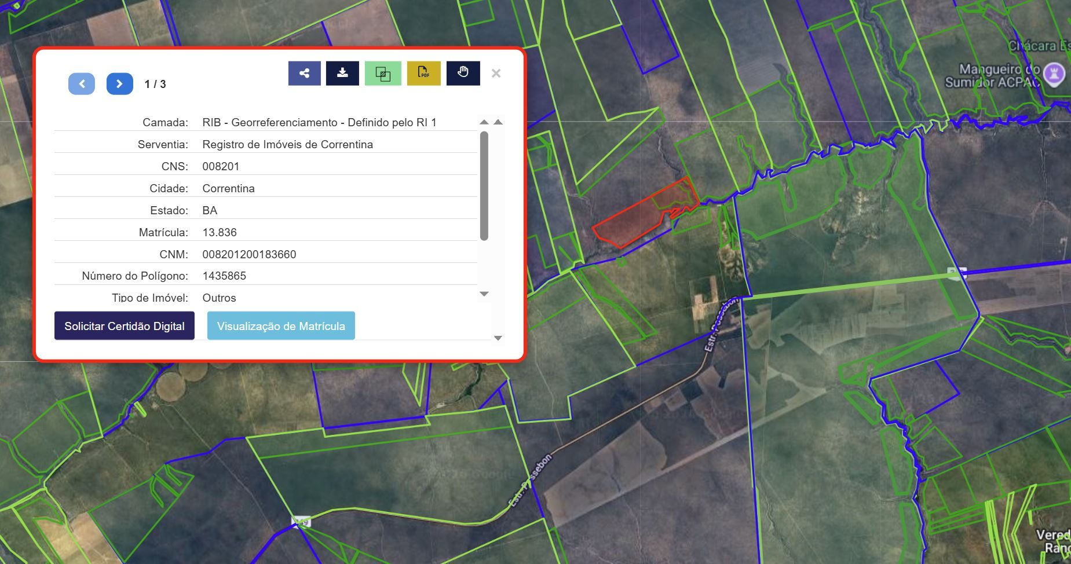The height and width of the screenshot is (564, 1071).
Task: Go to the previous result with left arrow
Action: tap(82, 84)
